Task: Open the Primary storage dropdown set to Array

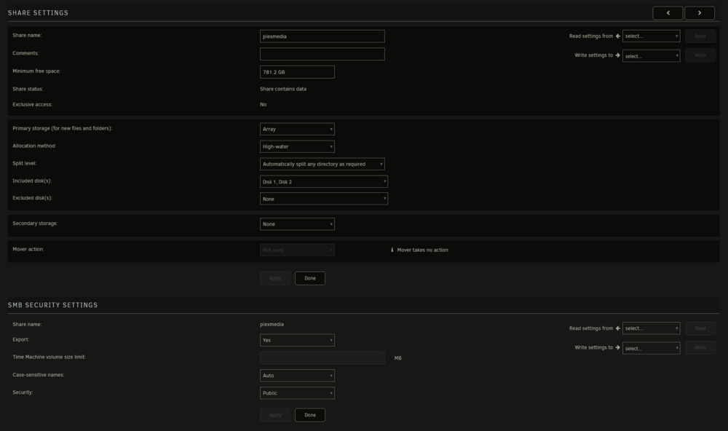Action: pyautogui.click(x=297, y=129)
